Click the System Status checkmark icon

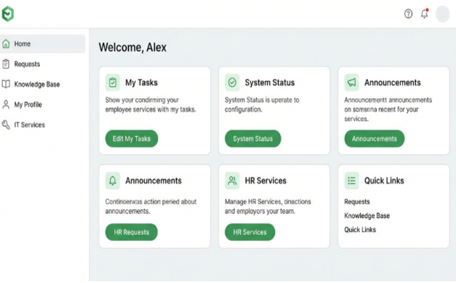(x=232, y=82)
